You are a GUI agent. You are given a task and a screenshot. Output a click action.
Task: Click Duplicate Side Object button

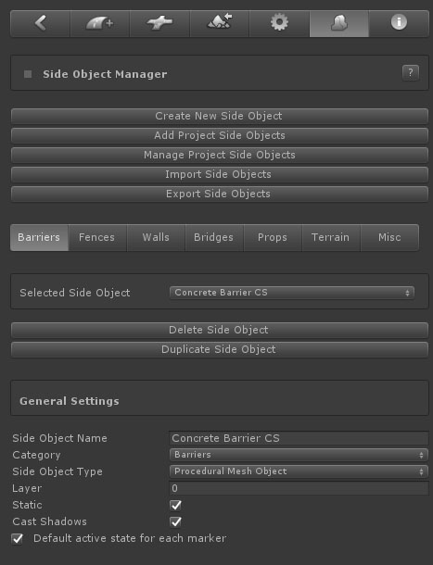tap(220, 349)
